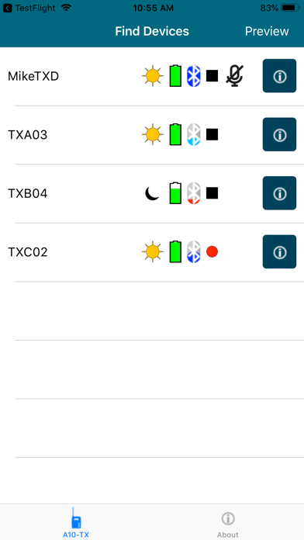Tap the sun icon on MikeTXD row
Image resolution: width=304 pixels, height=540 pixels.
(x=152, y=76)
